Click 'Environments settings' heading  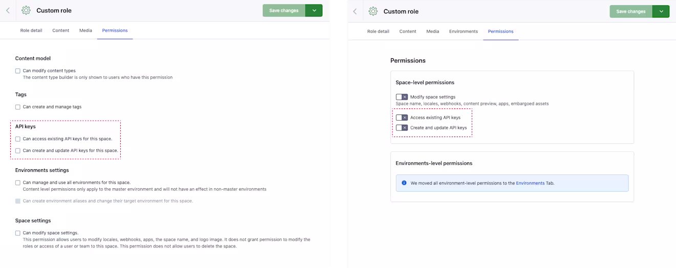click(42, 170)
